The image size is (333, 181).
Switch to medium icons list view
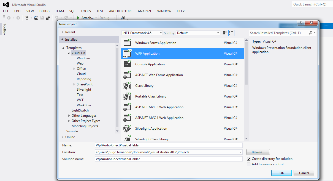231,33
